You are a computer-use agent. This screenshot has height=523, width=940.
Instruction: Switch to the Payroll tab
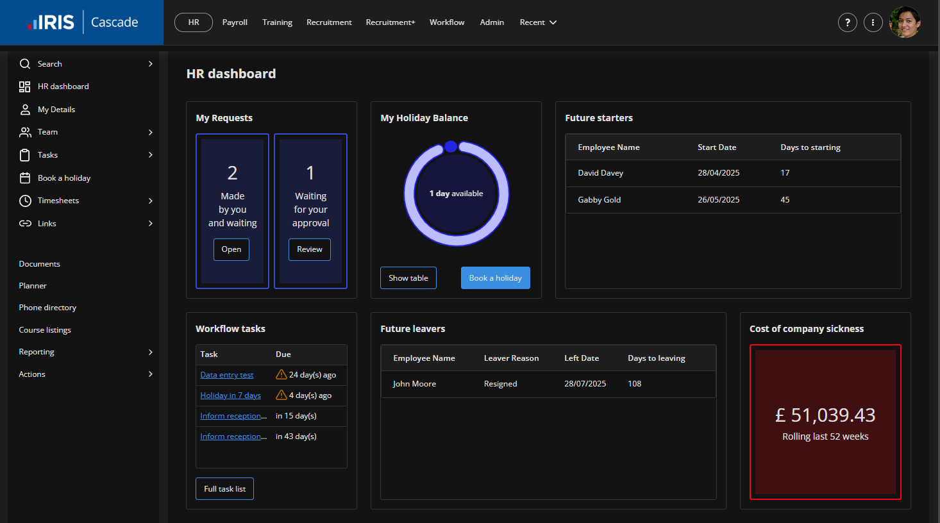(235, 22)
